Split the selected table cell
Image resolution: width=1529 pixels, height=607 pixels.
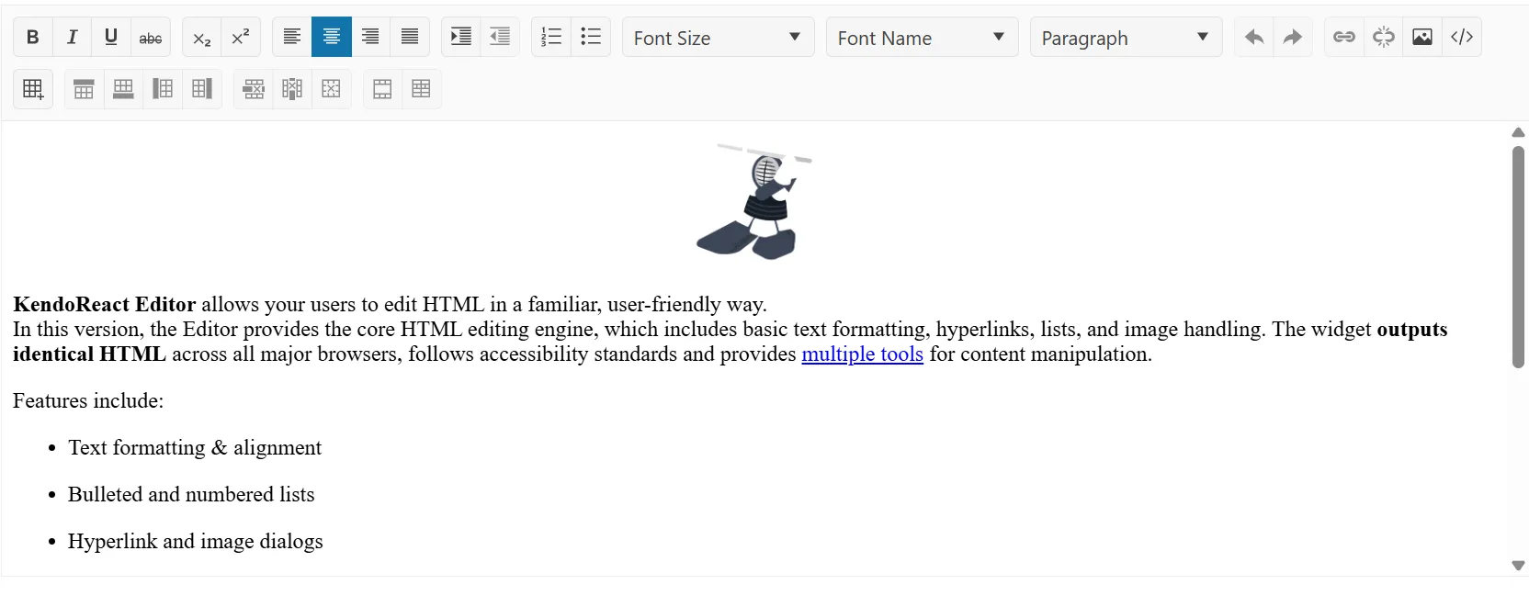(422, 89)
